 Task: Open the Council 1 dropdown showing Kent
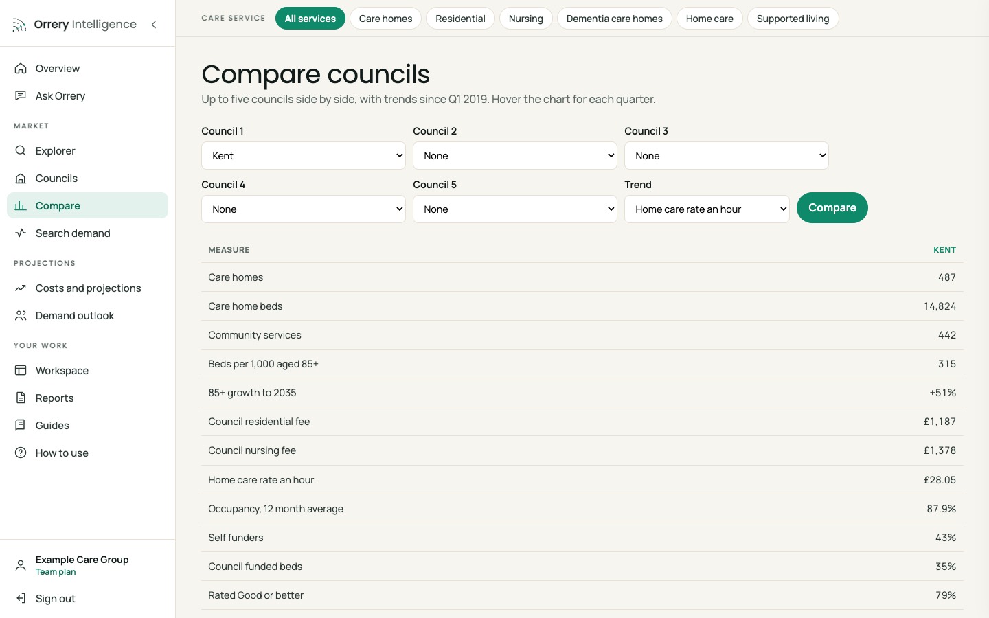pyautogui.click(x=304, y=156)
